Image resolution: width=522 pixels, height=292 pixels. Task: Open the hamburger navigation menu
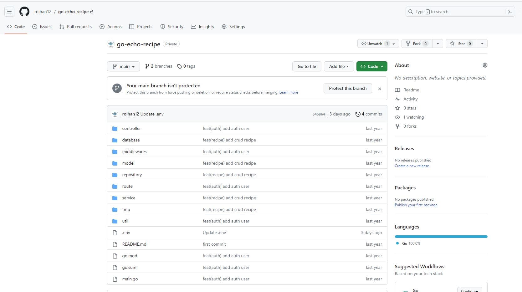click(x=9, y=12)
